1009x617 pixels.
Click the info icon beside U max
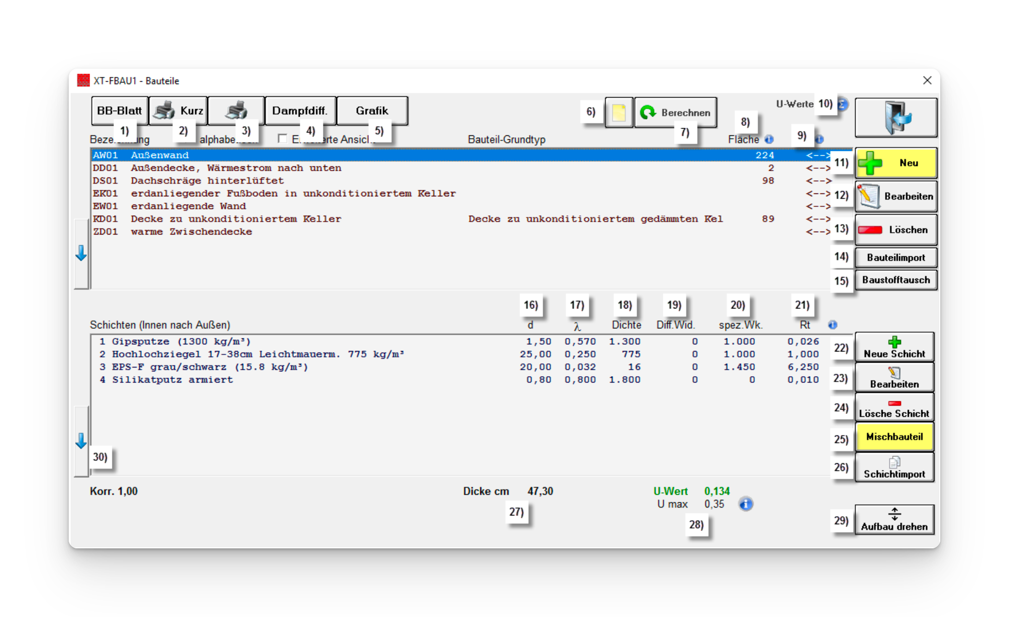tap(746, 504)
